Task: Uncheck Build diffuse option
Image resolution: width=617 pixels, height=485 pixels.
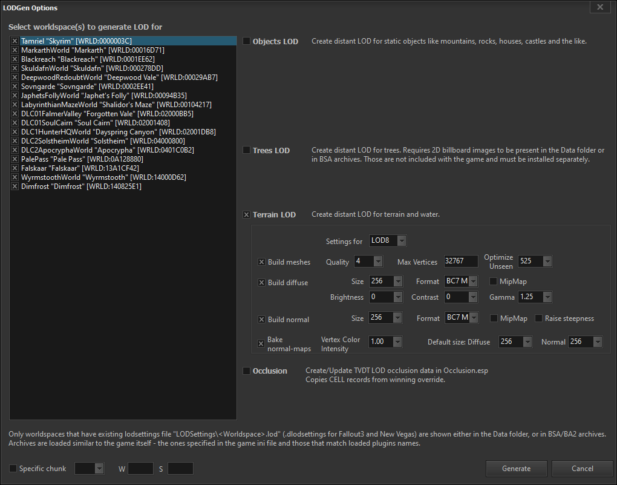Action: [x=261, y=283]
